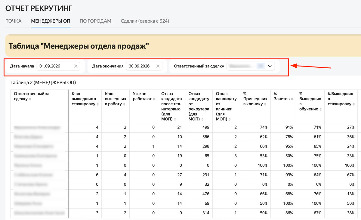This screenshot has width=361, height=220.
Task: Click the Дата окончания date input
Action: (x=144, y=66)
